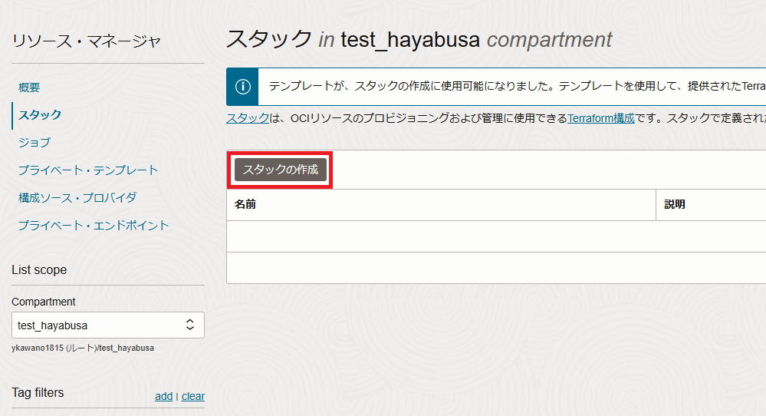Click the template availability banner message
Image resolution: width=766 pixels, height=416 pixels.
[517, 87]
